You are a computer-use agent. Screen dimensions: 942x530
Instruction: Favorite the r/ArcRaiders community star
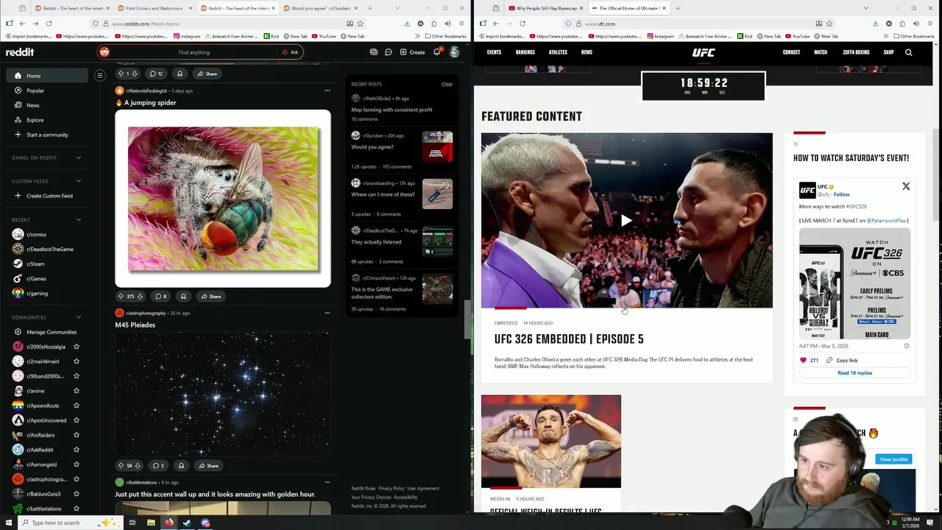tap(76, 435)
